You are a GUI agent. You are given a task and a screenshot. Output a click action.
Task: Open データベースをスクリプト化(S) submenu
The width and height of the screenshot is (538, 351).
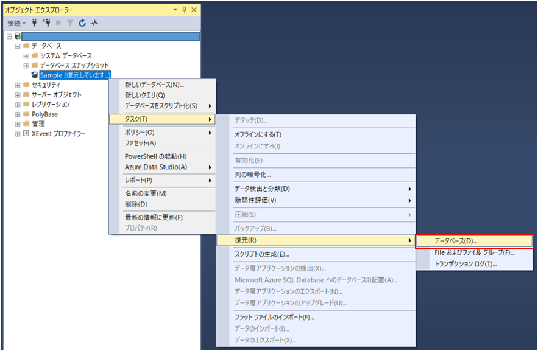[162, 106]
